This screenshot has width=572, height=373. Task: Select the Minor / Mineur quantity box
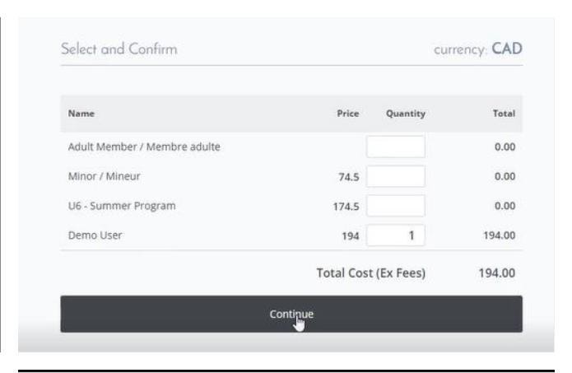point(396,176)
